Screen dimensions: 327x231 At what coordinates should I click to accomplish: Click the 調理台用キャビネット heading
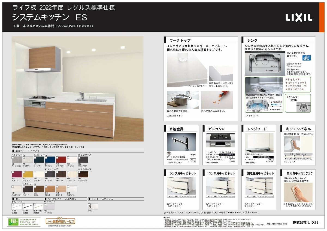[x=261, y=173]
